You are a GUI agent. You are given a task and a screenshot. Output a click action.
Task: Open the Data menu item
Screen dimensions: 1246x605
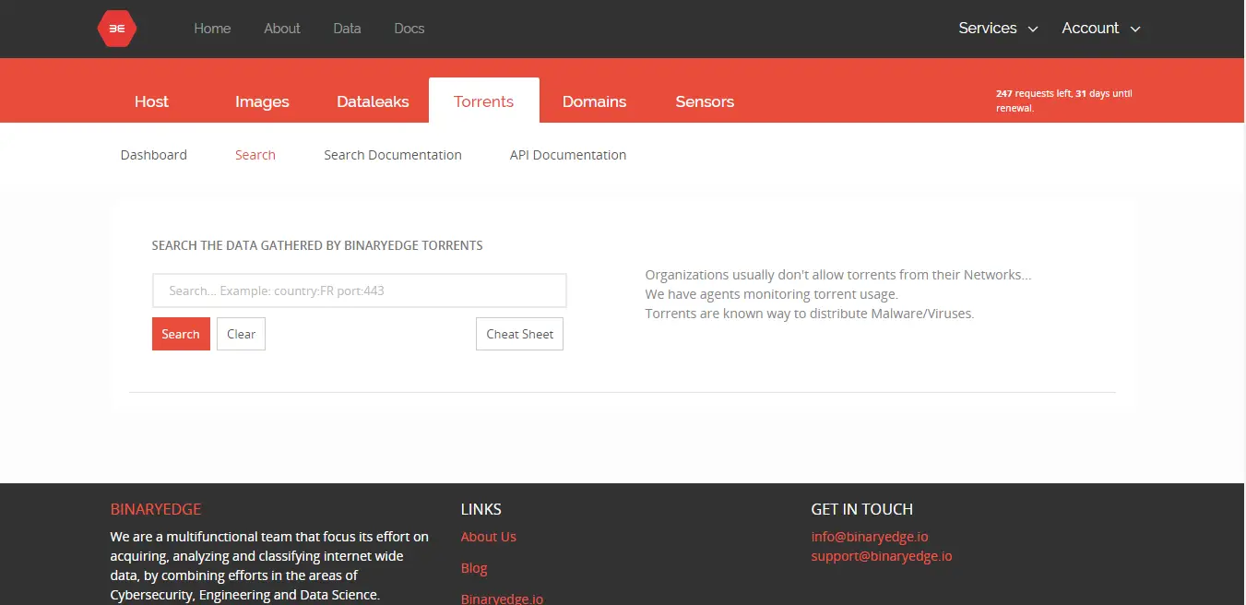coord(347,29)
